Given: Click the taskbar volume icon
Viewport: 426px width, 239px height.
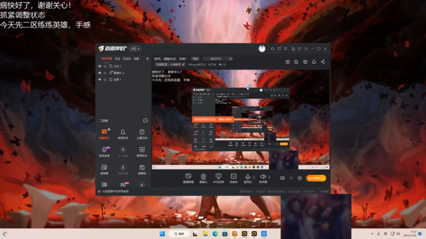Looking at the screenshot, I should (x=398, y=234).
